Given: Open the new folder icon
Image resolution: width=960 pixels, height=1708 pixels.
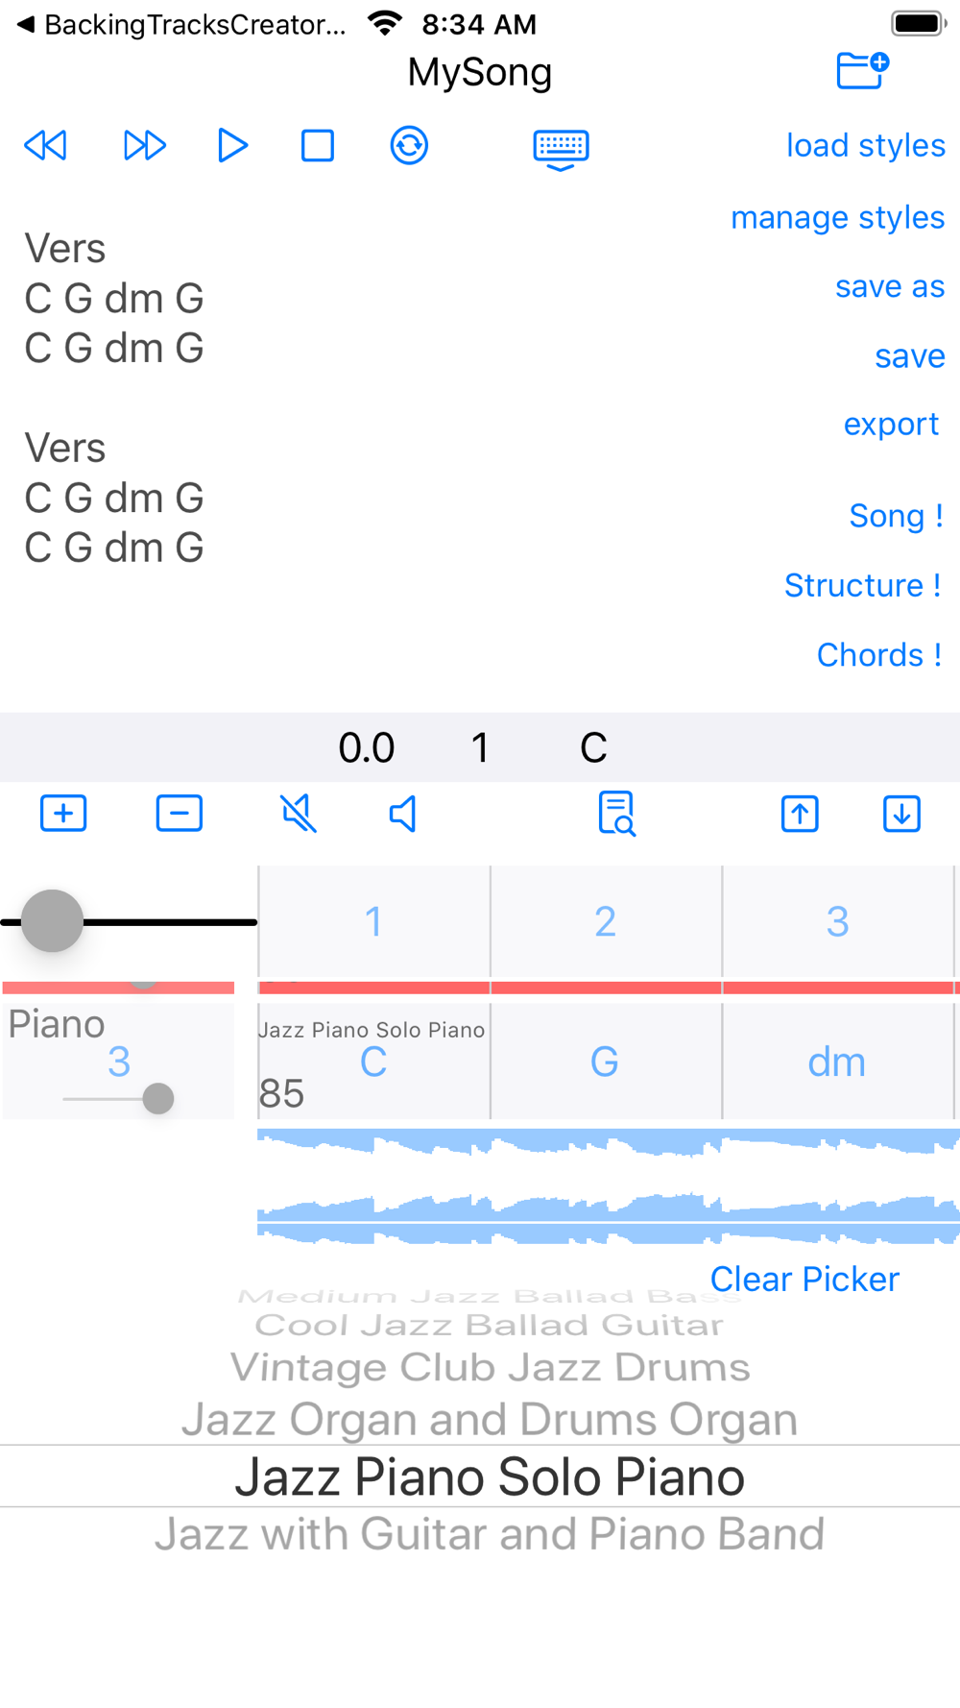Looking at the screenshot, I should coord(862,70).
